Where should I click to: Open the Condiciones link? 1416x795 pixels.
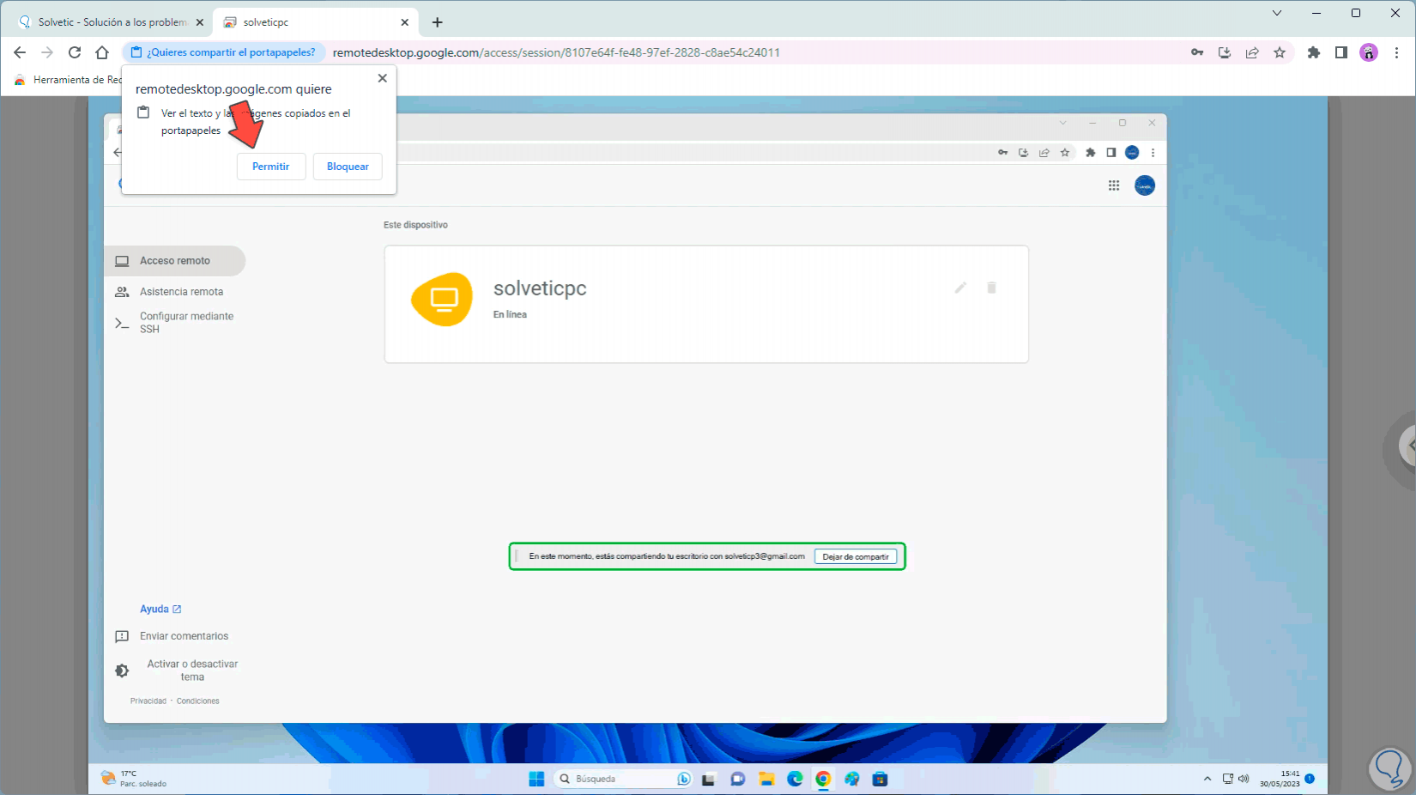[198, 701]
